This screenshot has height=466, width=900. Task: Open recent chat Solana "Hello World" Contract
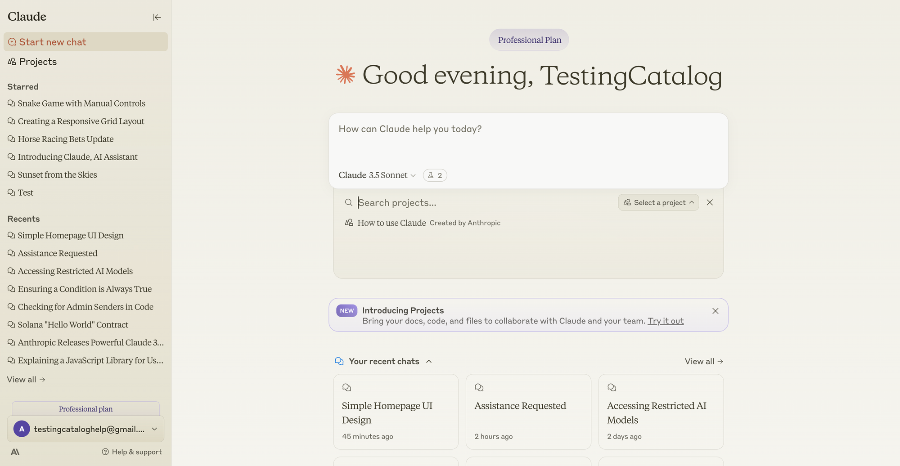[x=73, y=324]
